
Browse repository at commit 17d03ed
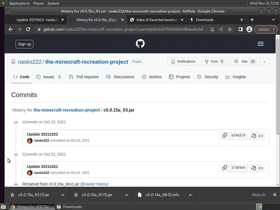point(261,168)
